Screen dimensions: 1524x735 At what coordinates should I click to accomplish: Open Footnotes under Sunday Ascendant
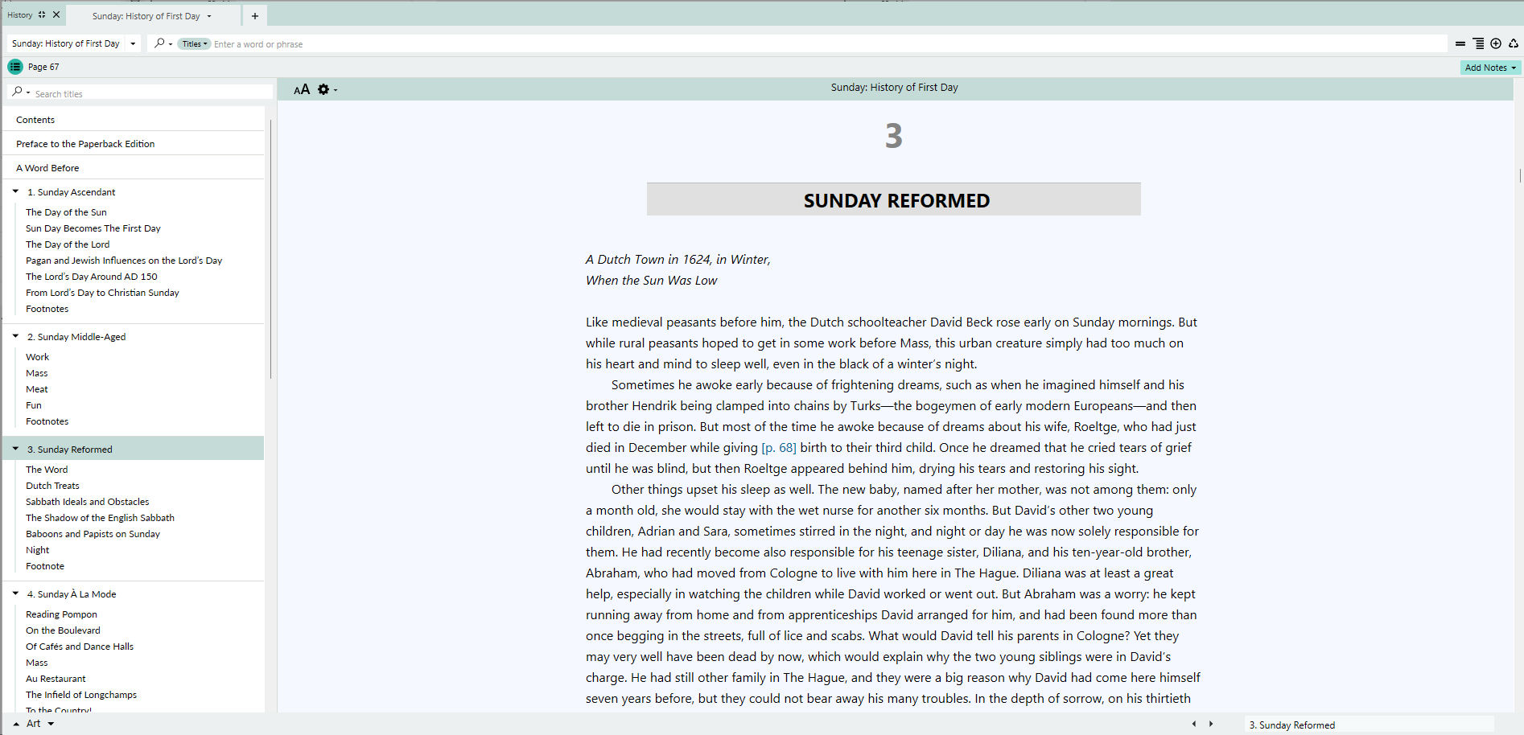47,309
